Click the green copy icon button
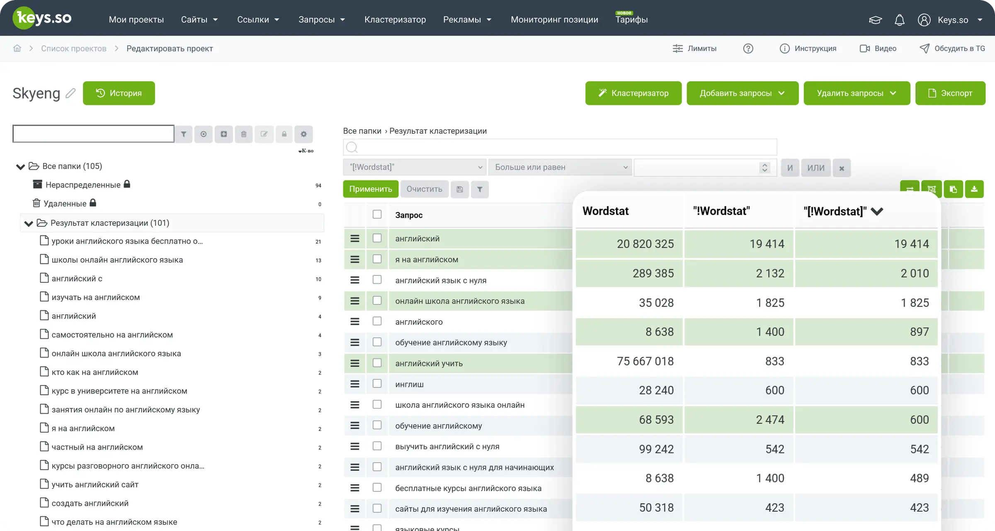Image resolution: width=995 pixels, height=531 pixels. pyautogui.click(x=954, y=189)
